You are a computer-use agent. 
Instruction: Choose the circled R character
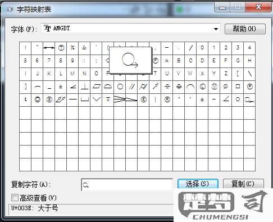(x=167, y=99)
